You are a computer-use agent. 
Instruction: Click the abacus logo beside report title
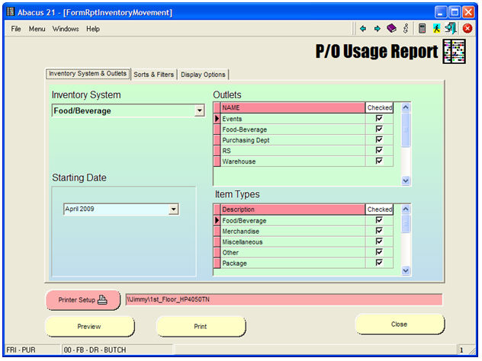pos(455,52)
